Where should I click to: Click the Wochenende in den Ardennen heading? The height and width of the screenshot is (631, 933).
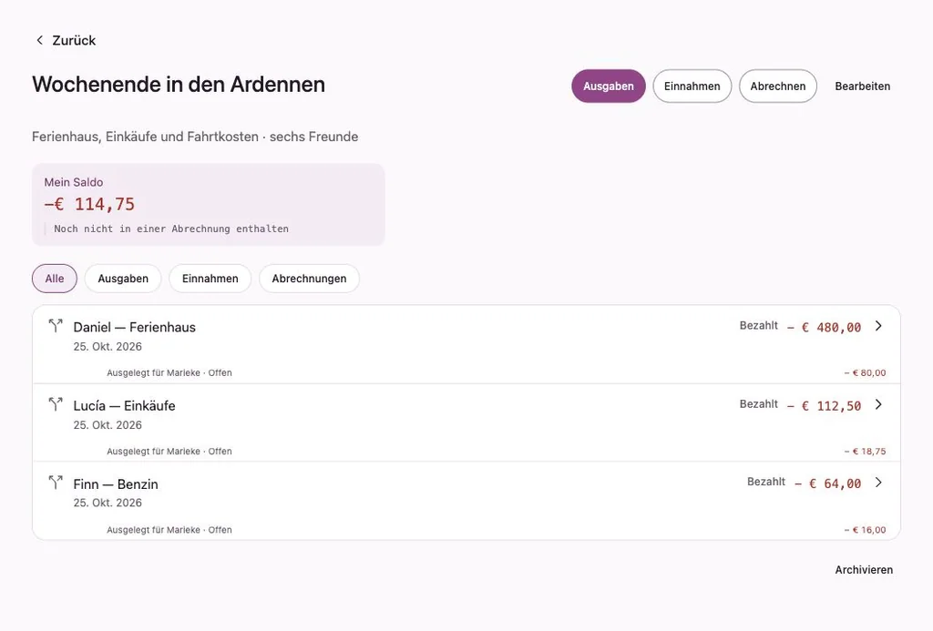pos(179,85)
